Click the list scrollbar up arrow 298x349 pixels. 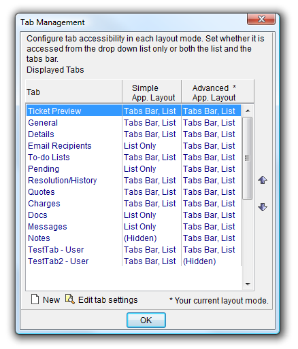[x=248, y=111]
